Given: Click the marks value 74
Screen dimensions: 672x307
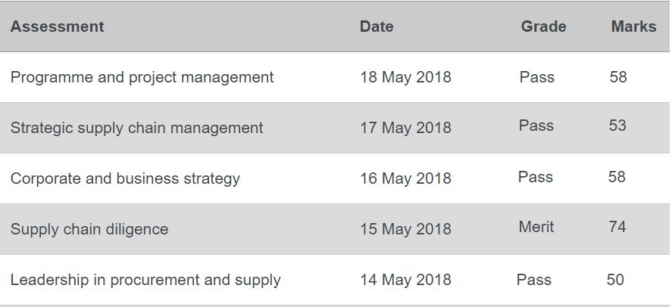Looking at the screenshot, I should click(617, 227).
